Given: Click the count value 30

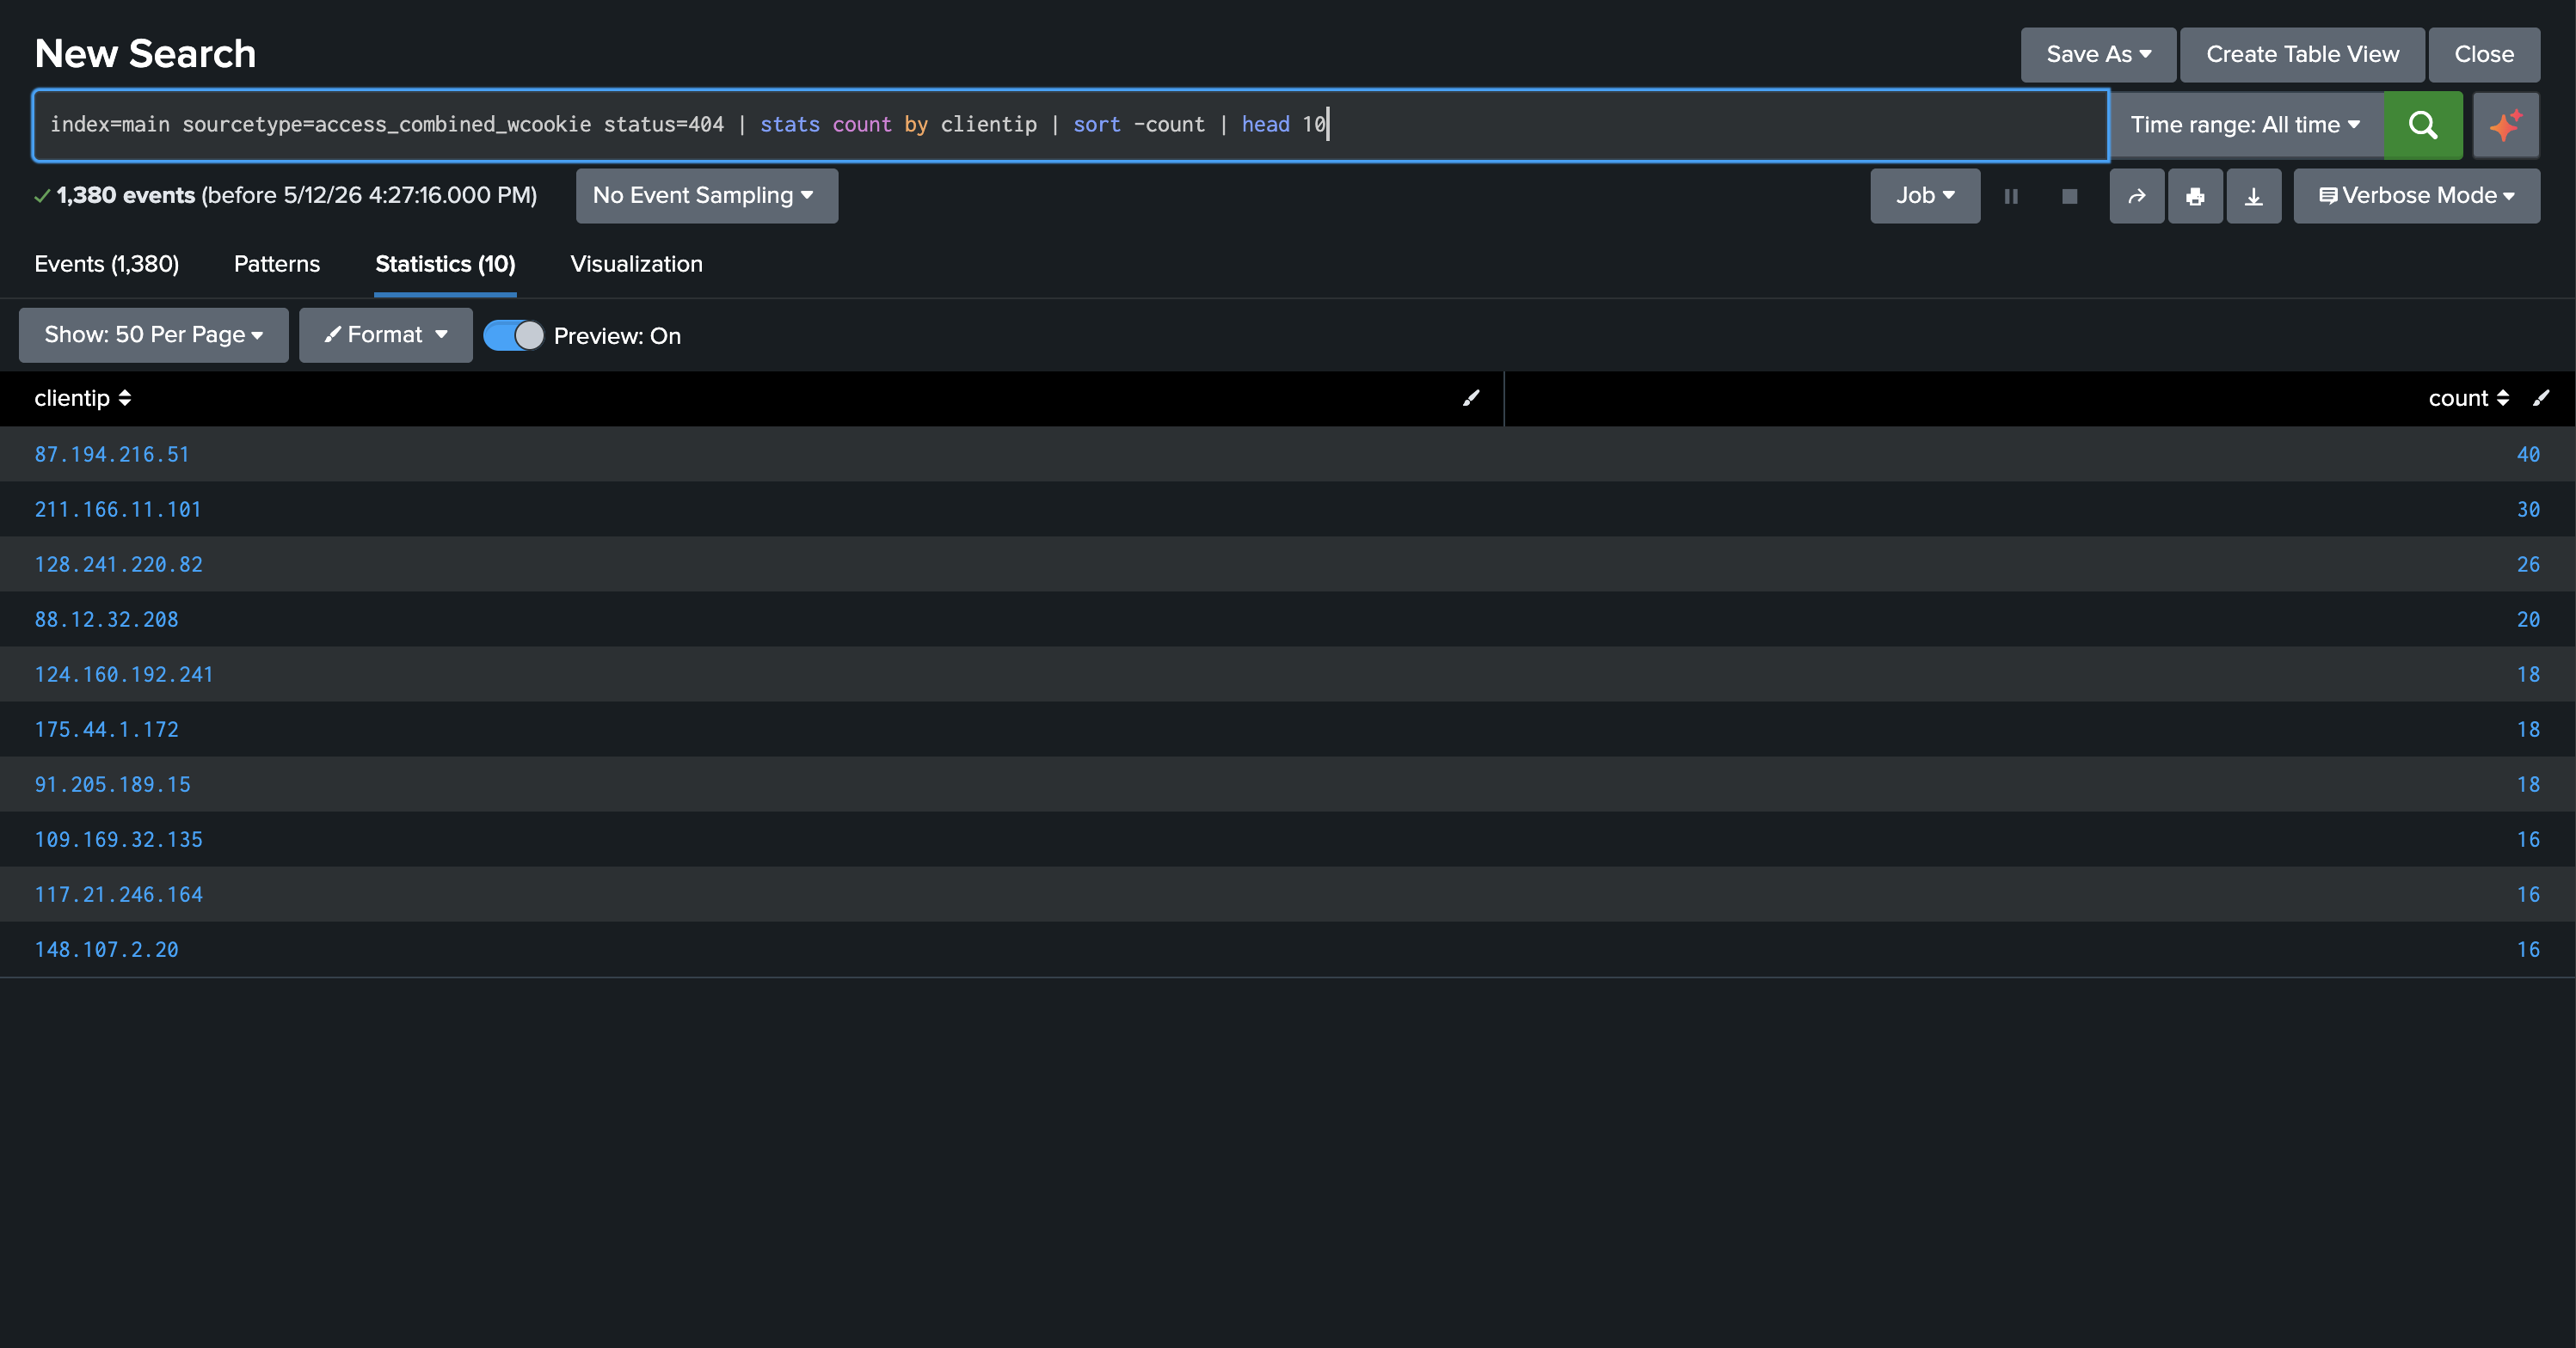Looking at the screenshot, I should (2528, 510).
